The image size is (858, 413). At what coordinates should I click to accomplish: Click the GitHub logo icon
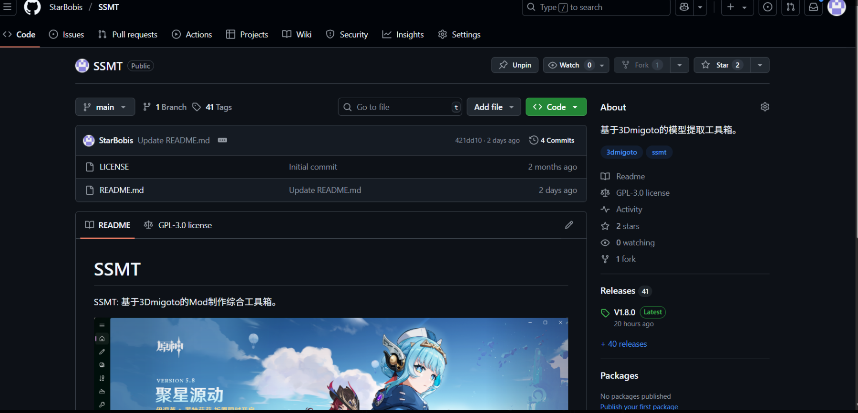click(32, 7)
